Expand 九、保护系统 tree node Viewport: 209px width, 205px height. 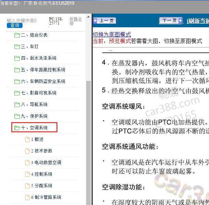coord(34,116)
